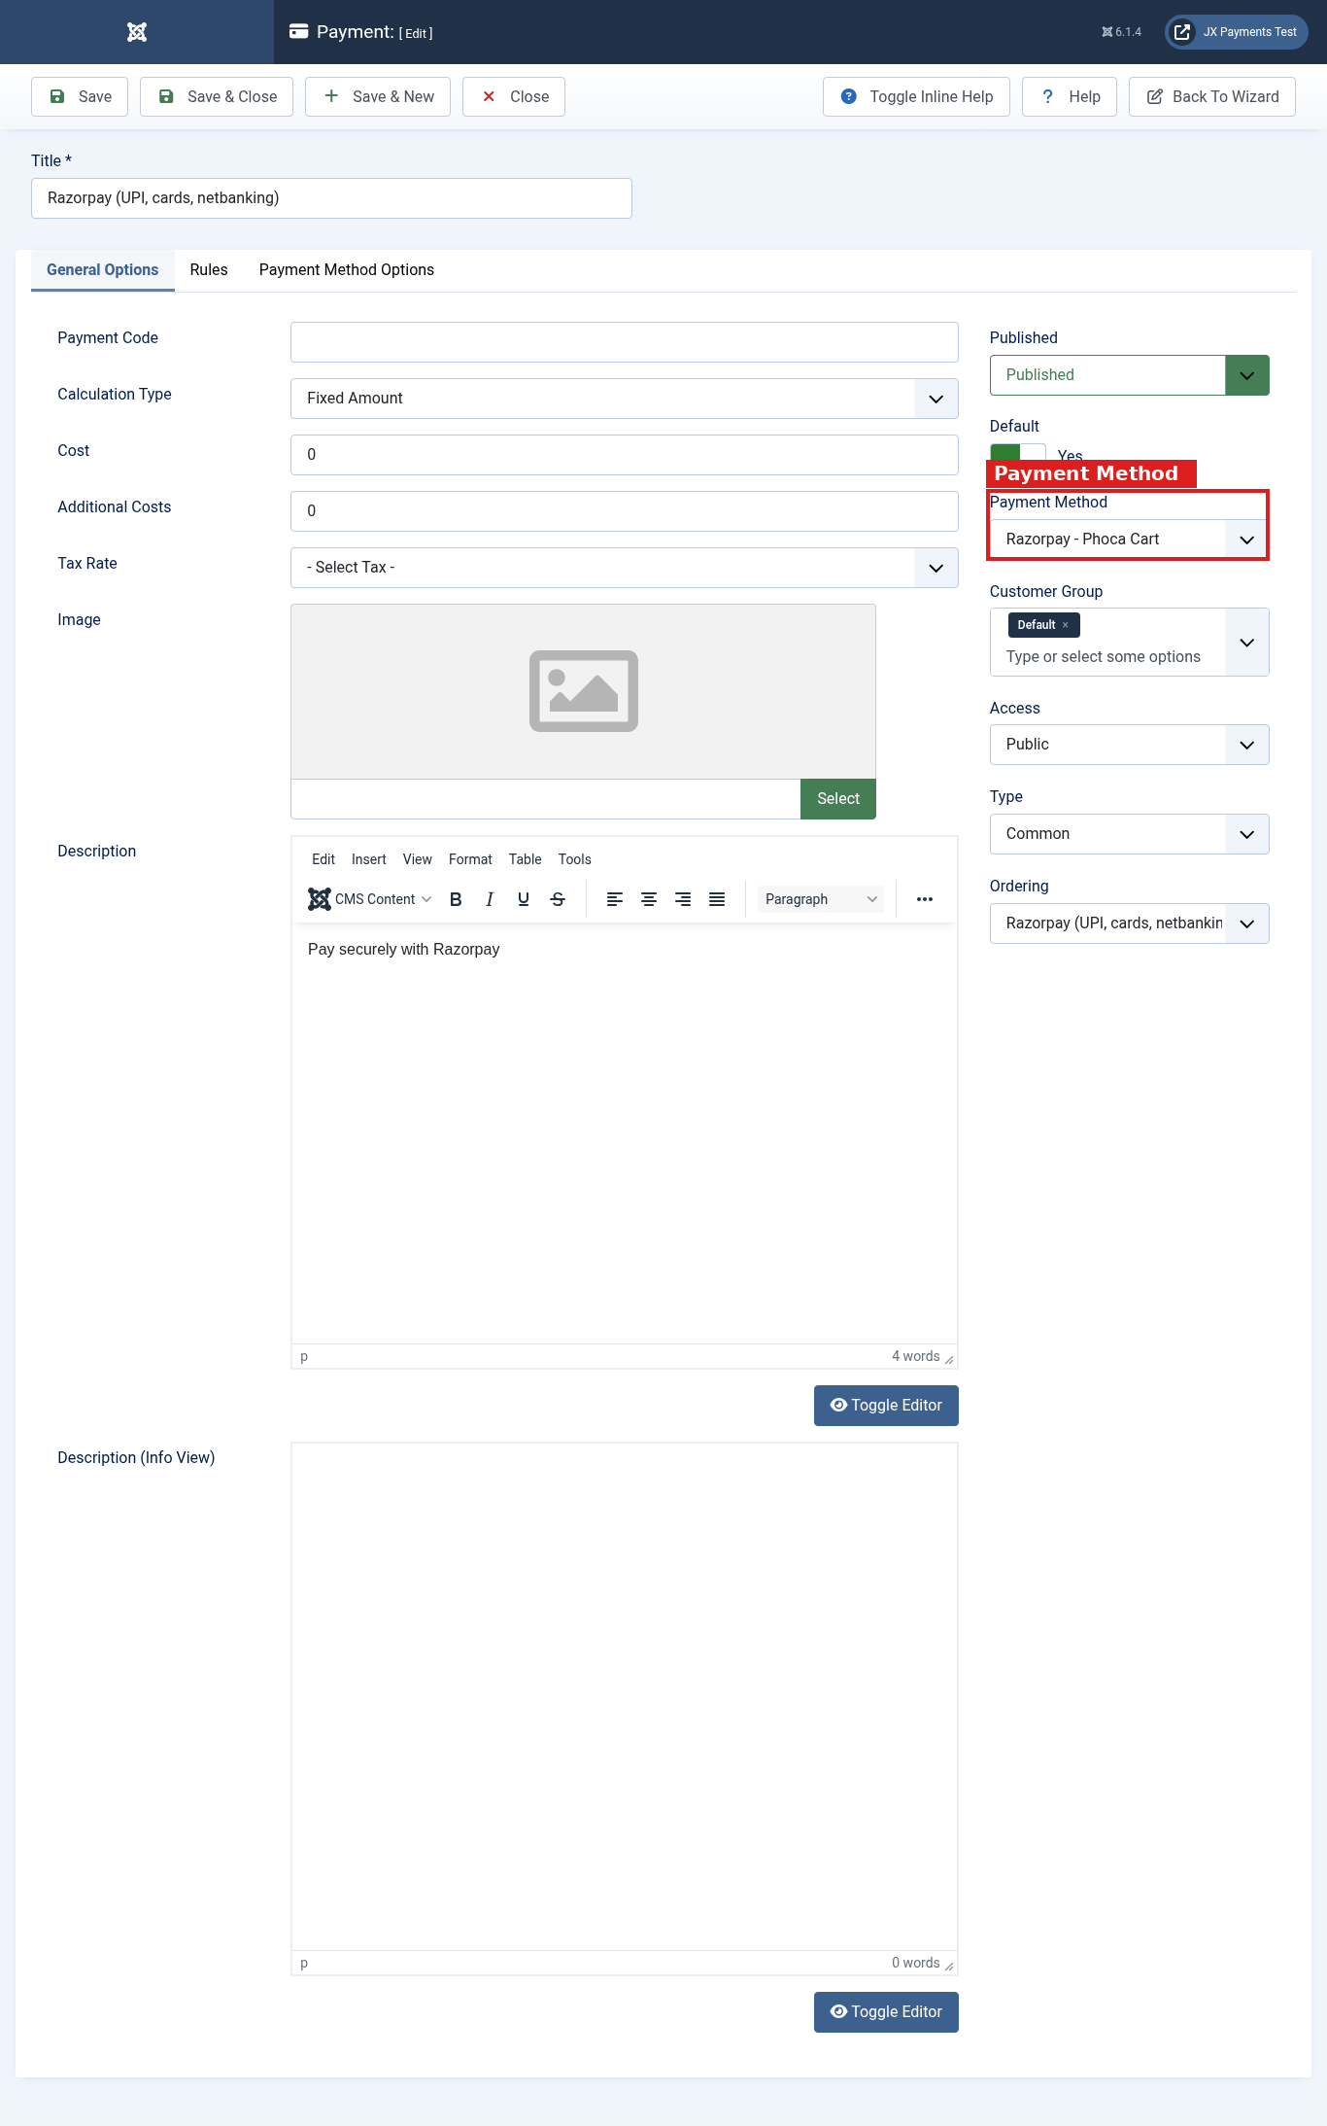Open the Tax Rate dropdown
Viewport: 1327px width, 2126px height.
click(x=624, y=568)
